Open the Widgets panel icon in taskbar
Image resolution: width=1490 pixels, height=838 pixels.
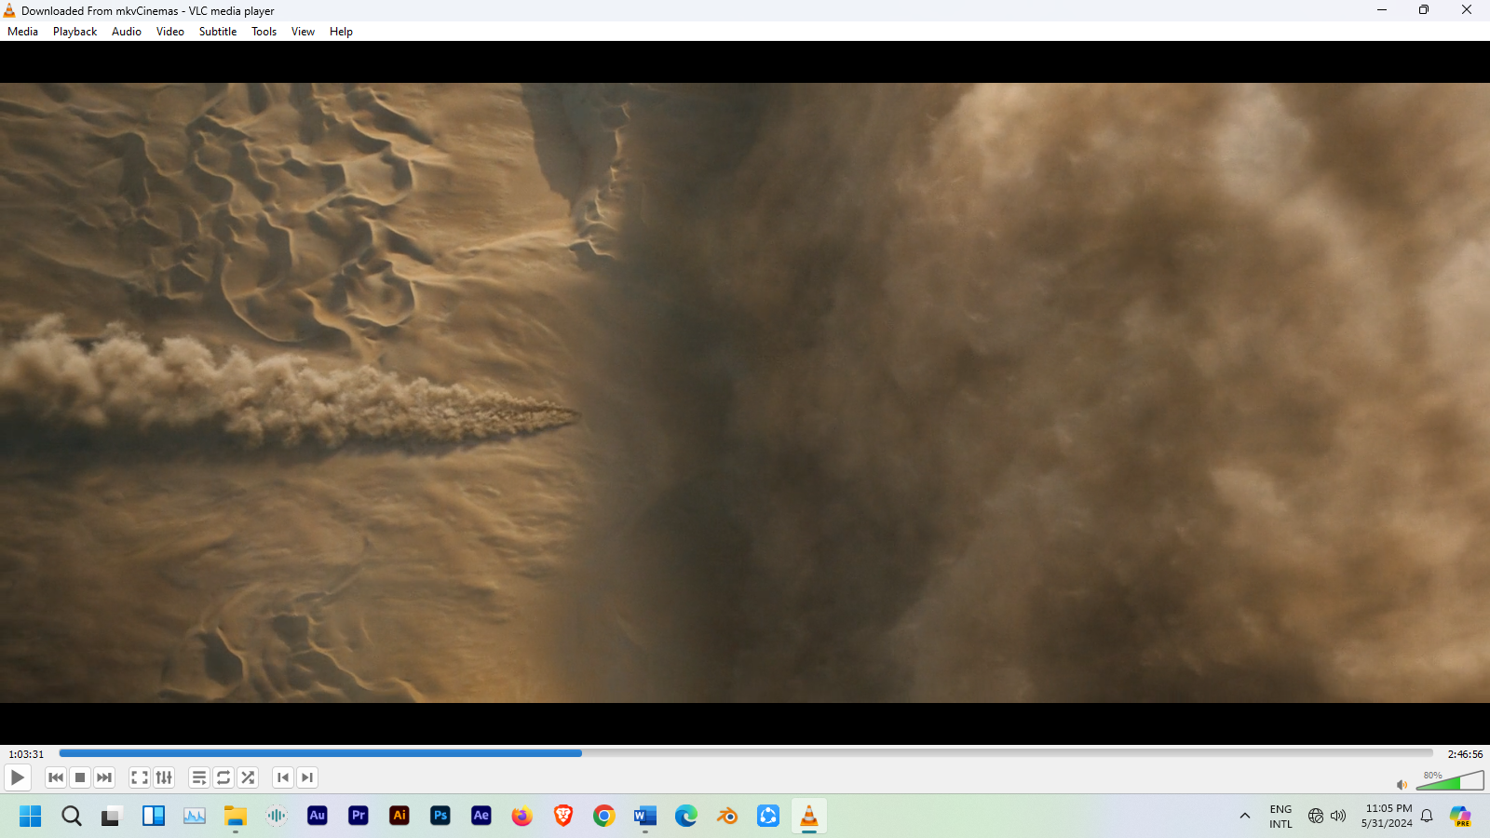[x=154, y=816]
